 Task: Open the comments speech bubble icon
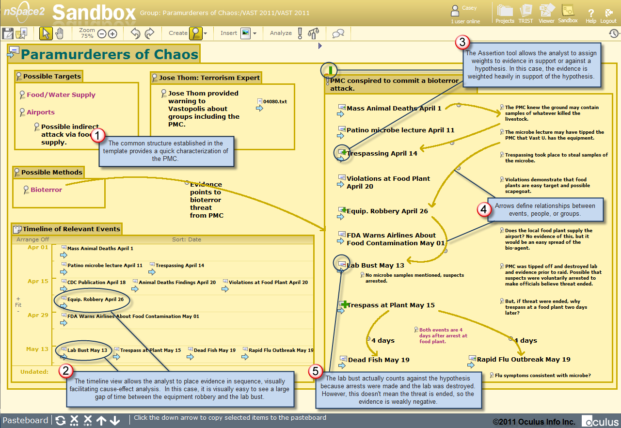point(338,33)
